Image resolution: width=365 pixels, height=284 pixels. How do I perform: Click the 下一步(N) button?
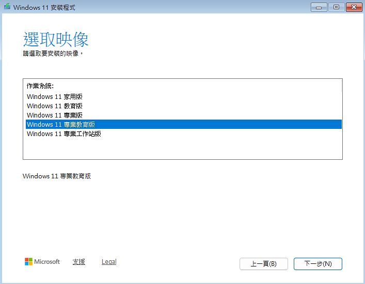coord(318,264)
